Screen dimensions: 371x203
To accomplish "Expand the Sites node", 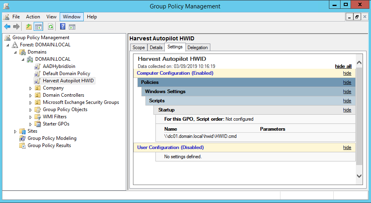I will tap(15, 131).
